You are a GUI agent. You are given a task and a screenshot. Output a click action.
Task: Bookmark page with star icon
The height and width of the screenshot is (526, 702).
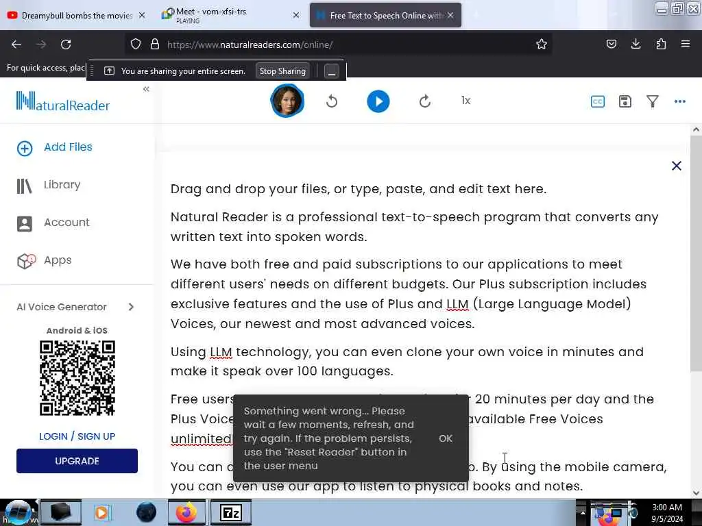542,45
